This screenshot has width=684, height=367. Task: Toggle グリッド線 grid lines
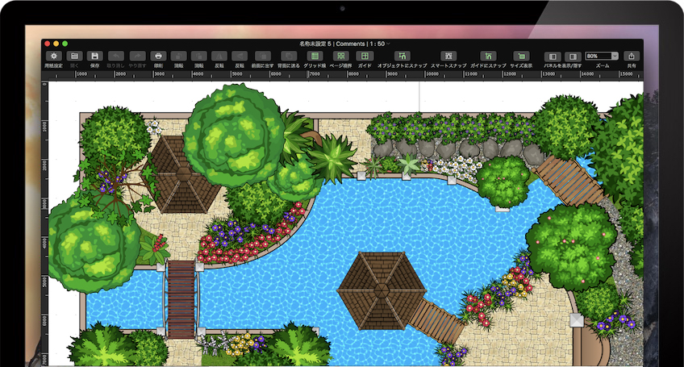315,56
